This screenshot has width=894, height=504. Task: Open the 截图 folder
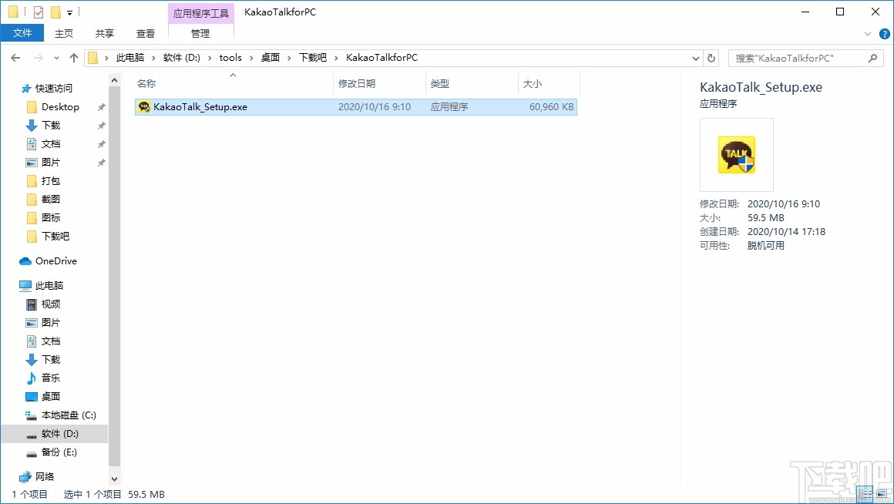(51, 199)
